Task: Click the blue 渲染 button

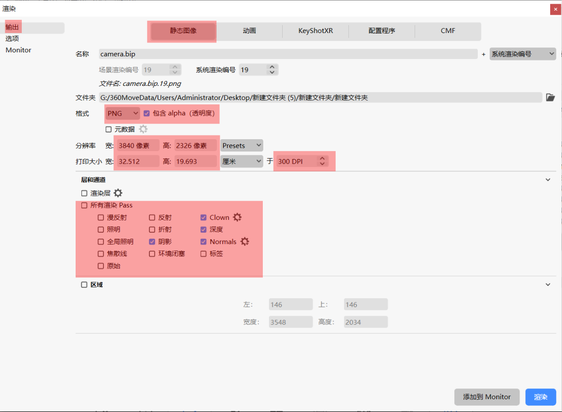Action: point(540,397)
